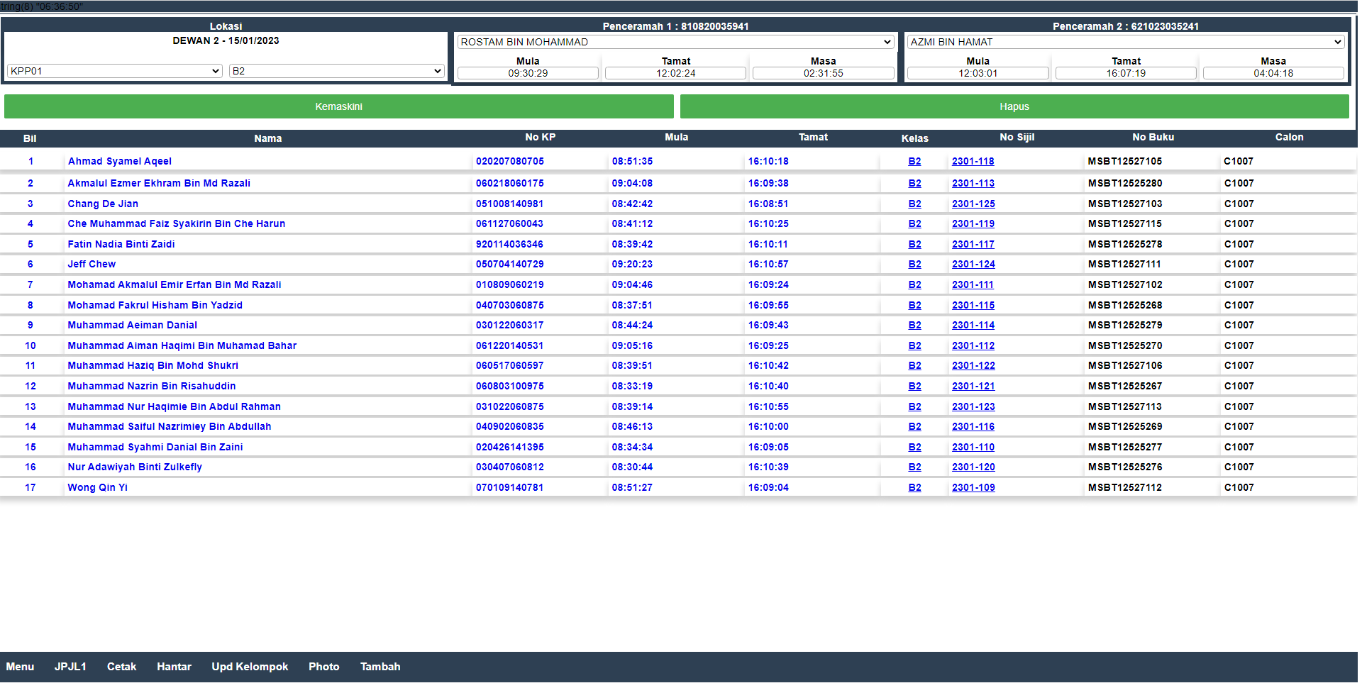Focus Penceramah 1 Masa field
Image resolution: width=1362 pixels, height=688 pixels.
tap(823, 73)
